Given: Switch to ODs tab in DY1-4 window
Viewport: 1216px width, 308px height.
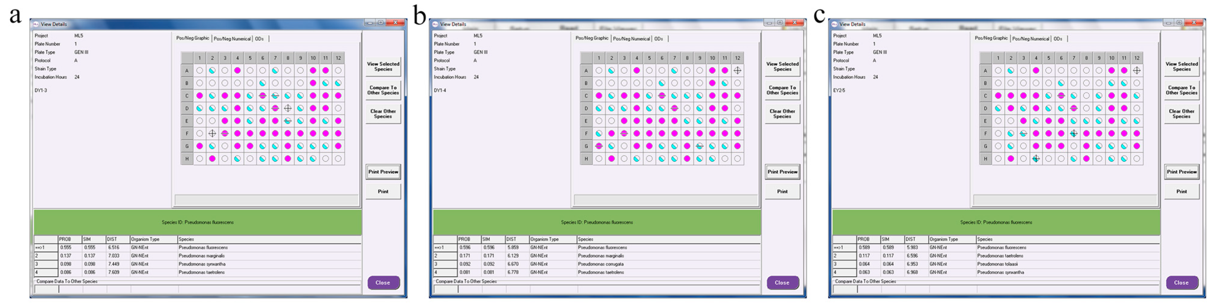Looking at the screenshot, I should coord(659,39).
